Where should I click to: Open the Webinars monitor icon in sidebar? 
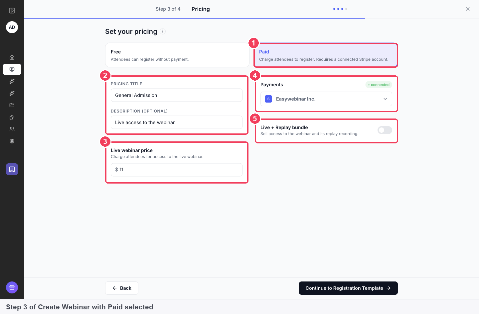click(12, 69)
